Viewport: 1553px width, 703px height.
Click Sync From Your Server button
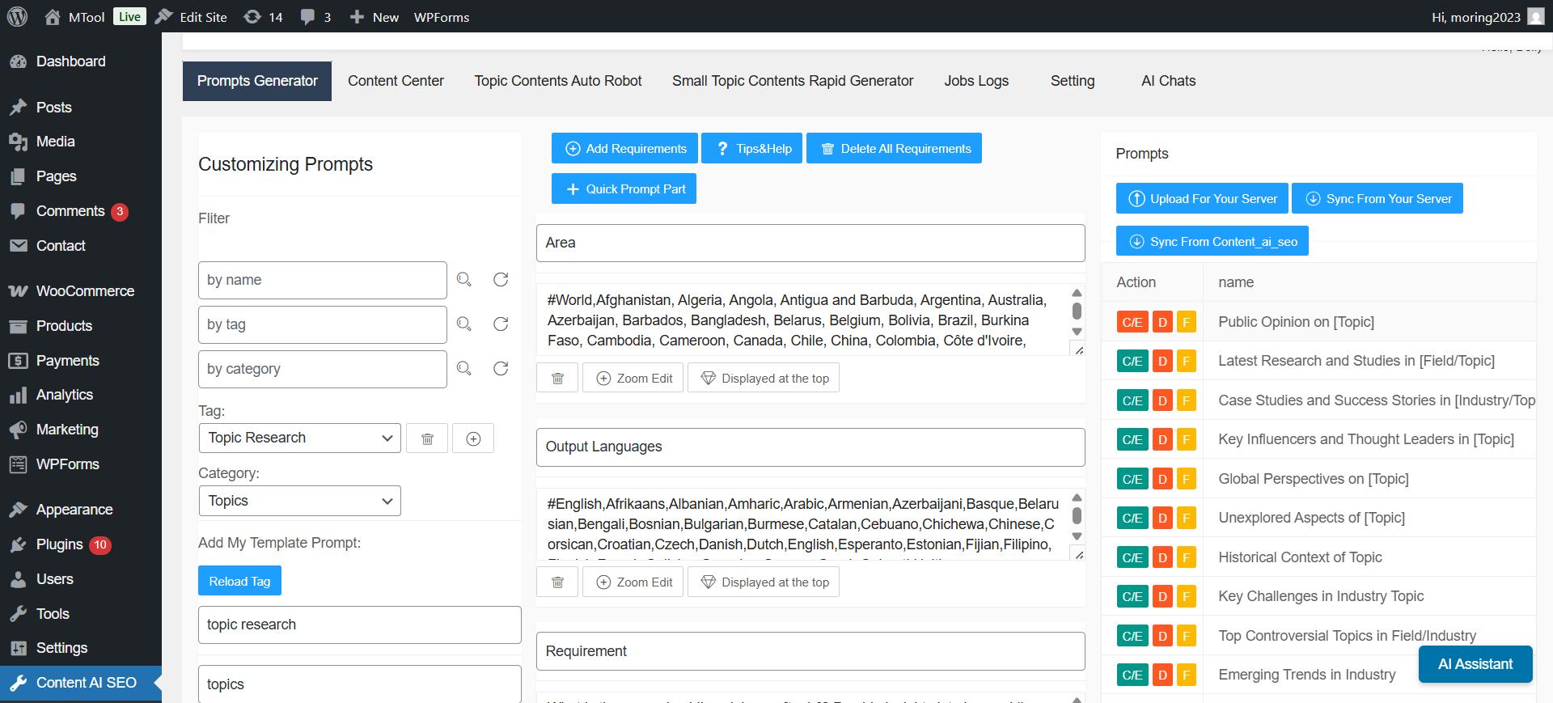(x=1377, y=199)
